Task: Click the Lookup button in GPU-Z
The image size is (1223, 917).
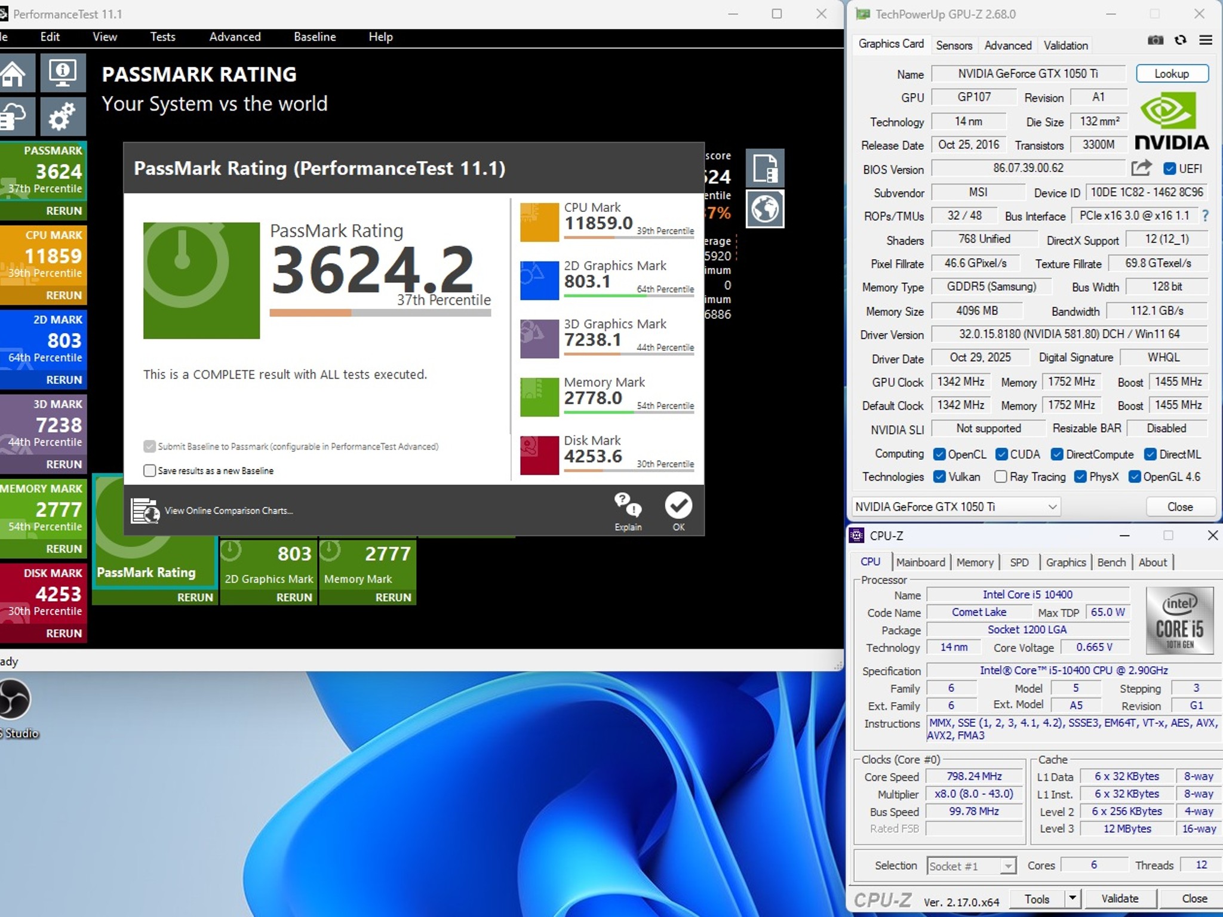Action: click(x=1172, y=73)
